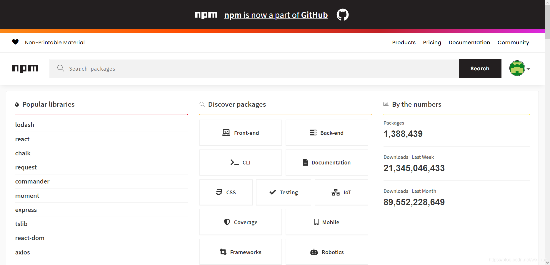Go to npm home via main logo
Screen dimensions: 550x265
click(25, 68)
